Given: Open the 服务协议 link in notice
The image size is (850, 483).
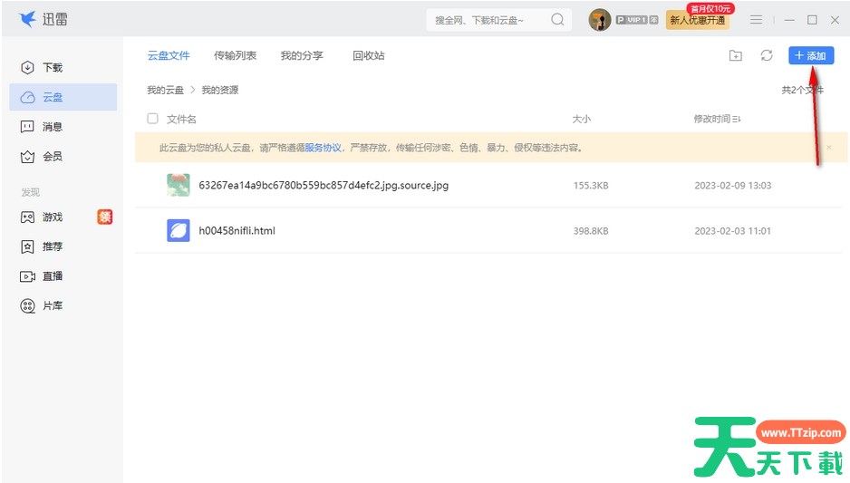Looking at the screenshot, I should (x=323, y=148).
